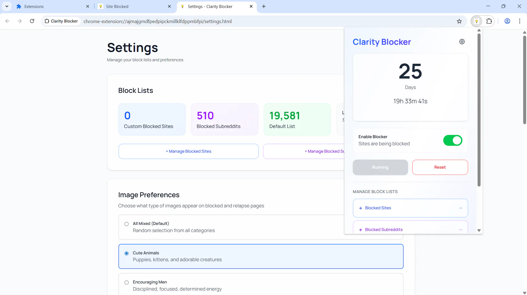
Task: Click the popup scrollbar up arrow
Action: tap(479, 30)
